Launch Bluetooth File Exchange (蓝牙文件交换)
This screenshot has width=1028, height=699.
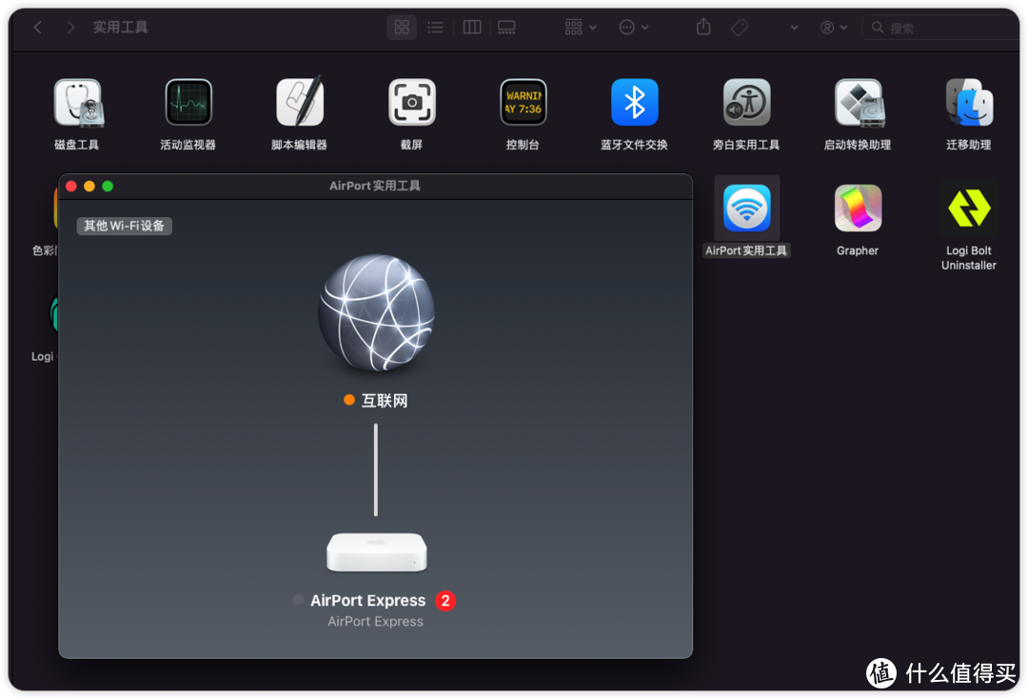click(634, 102)
